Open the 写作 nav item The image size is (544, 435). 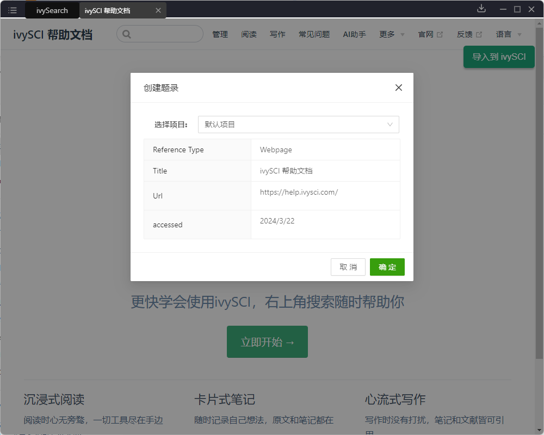coord(277,34)
